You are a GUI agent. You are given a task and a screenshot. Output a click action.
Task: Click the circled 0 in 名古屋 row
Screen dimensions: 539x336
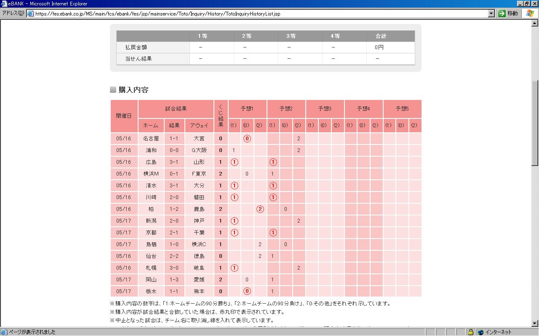point(247,139)
